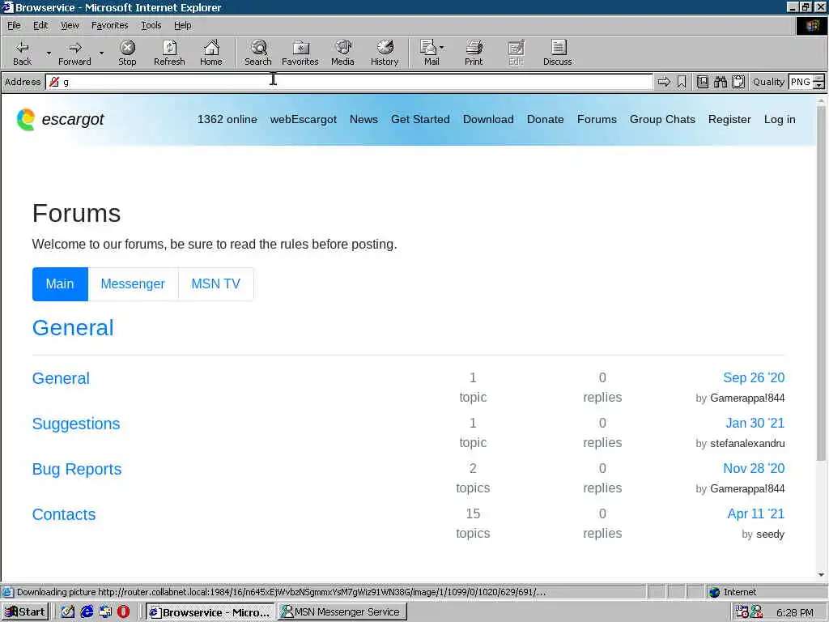829x622 pixels.
Task: Click the clipboard icon in the address toolbar
Action: pyautogui.click(x=738, y=82)
